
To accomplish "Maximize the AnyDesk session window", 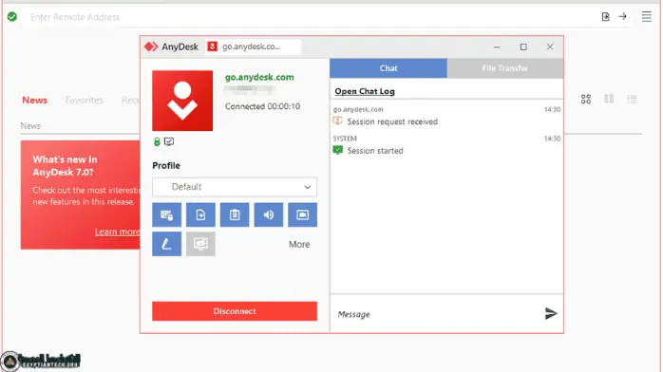I will pos(523,46).
